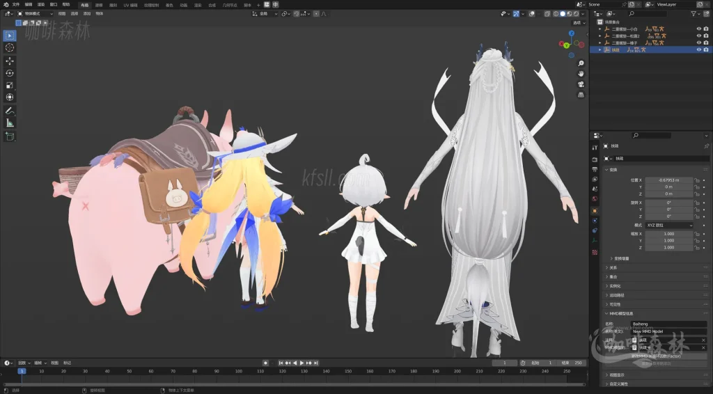
Task: Toggle location X lock icon
Action: (x=697, y=180)
